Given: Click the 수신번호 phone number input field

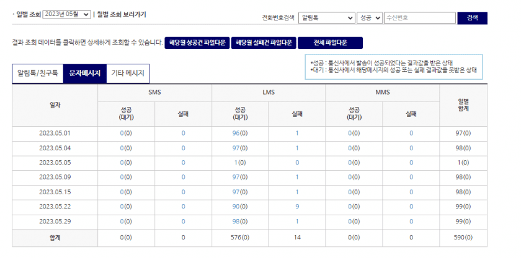Looking at the screenshot, I should [x=419, y=19].
